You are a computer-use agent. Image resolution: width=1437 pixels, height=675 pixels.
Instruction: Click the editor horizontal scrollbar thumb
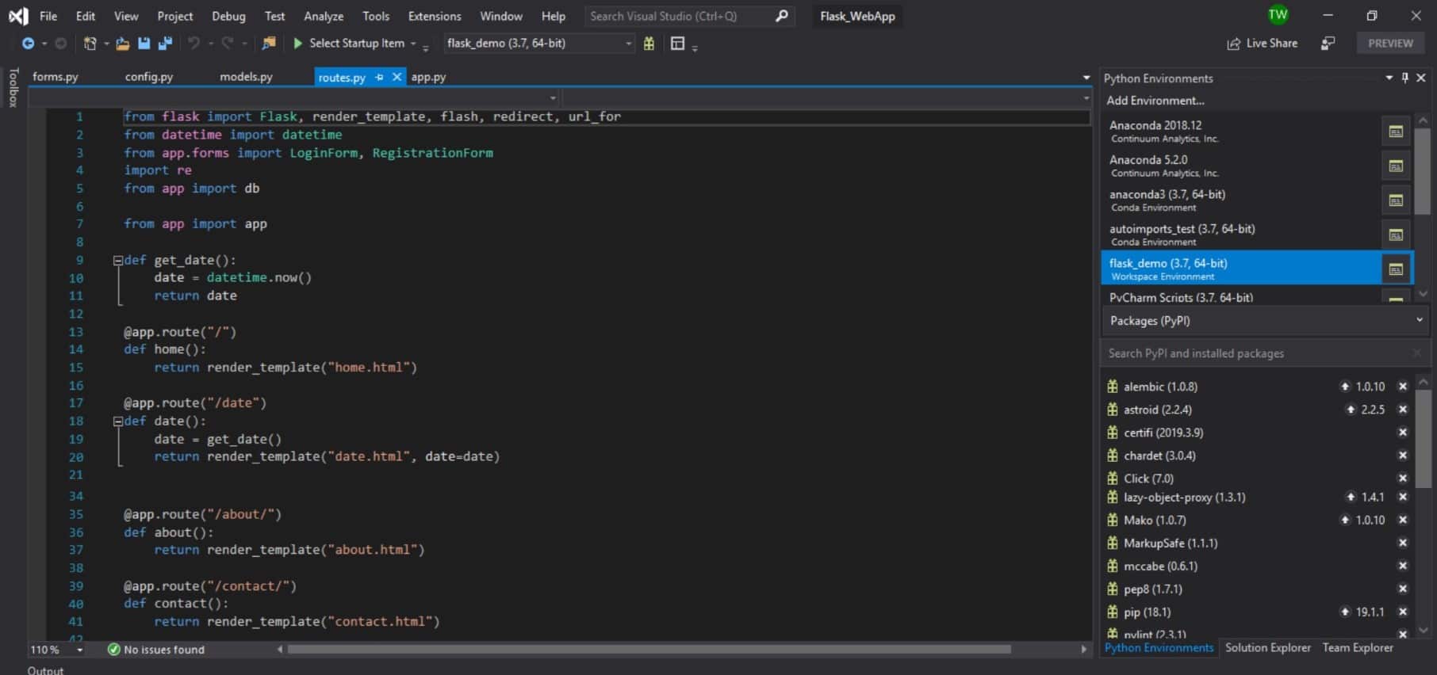tap(649, 650)
